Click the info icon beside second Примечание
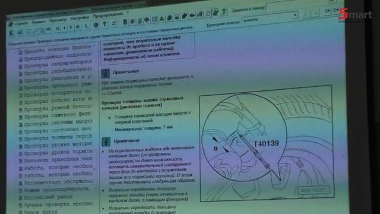 (x=106, y=142)
